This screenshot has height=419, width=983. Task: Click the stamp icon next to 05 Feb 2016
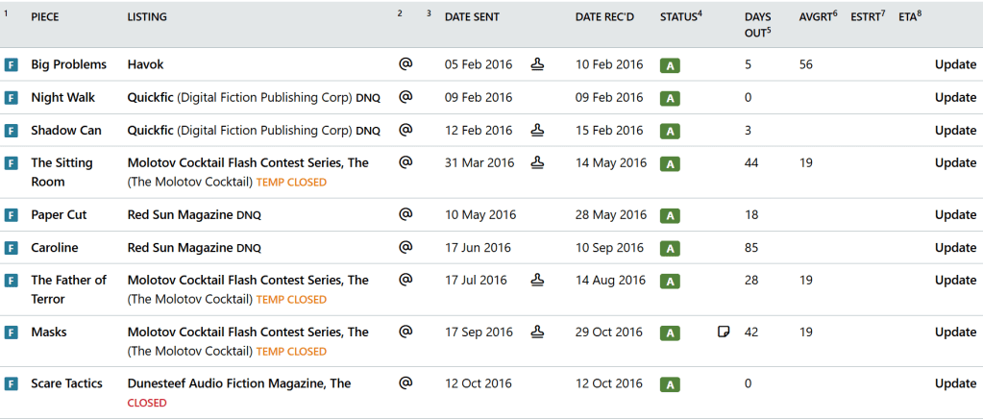[538, 64]
